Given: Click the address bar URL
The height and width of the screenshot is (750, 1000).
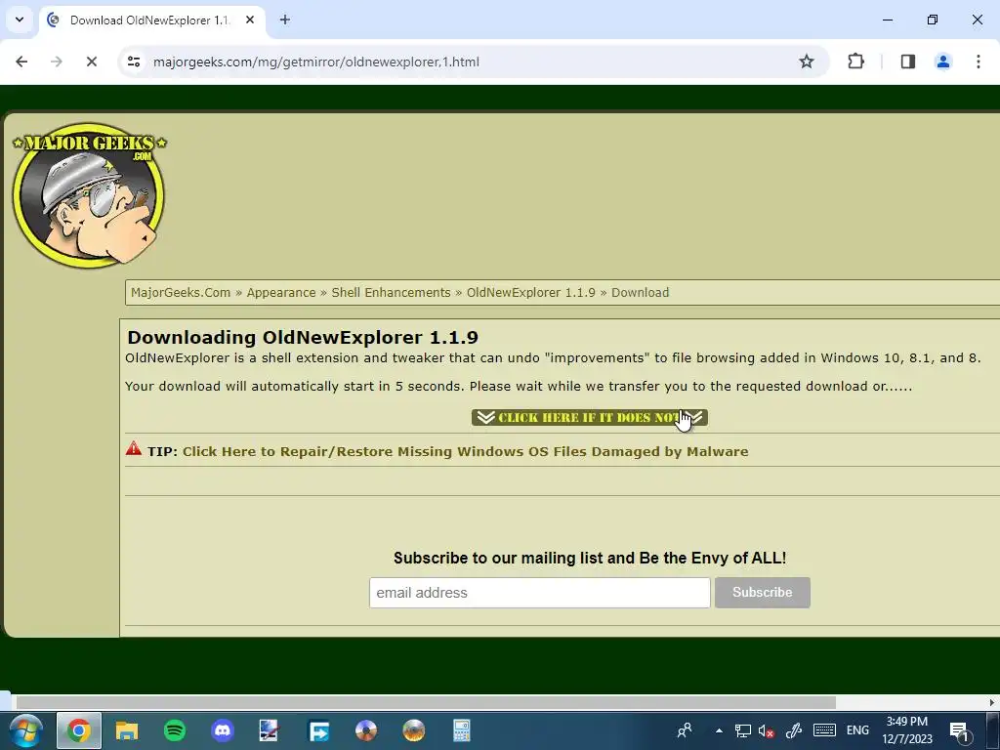Looking at the screenshot, I should (316, 62).
